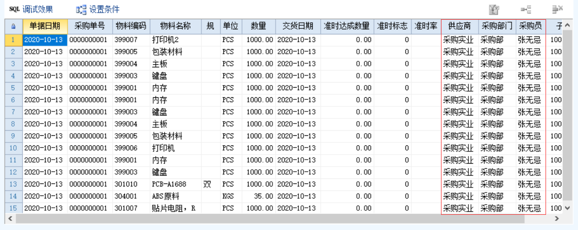Click 张无忌 buyer cell in row 8
Viewport: 578px width, 230px height.
pos(530,124)
